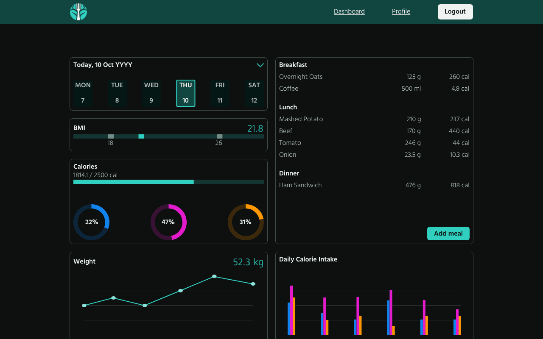Select MON 7 in the week strip
The width and height of the screenshot is (543, 339).
[x=83, y=93]
